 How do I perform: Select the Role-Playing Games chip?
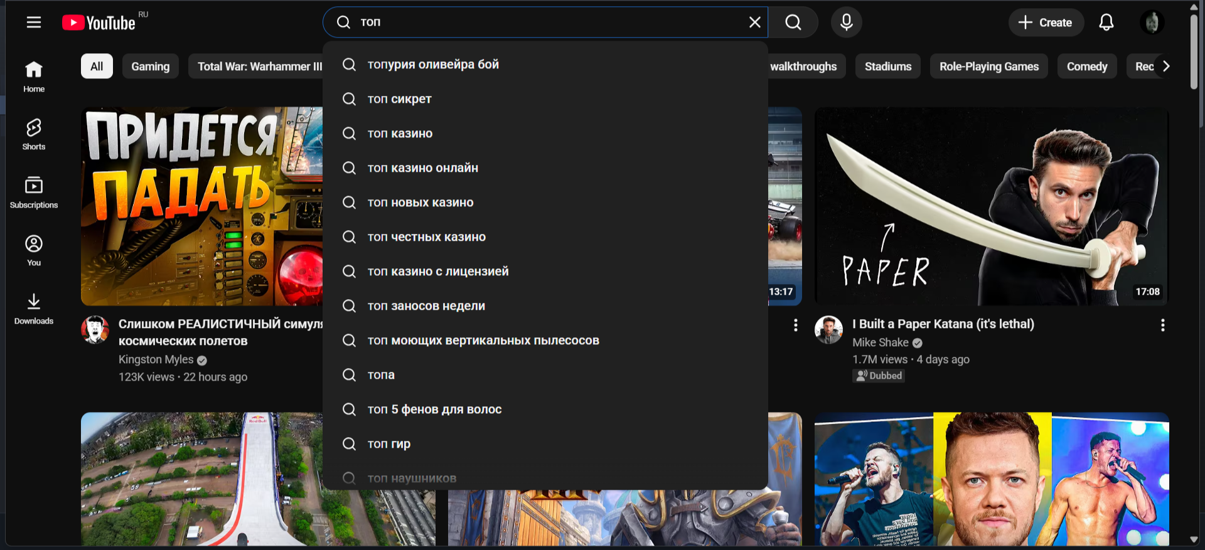[989, 66]
